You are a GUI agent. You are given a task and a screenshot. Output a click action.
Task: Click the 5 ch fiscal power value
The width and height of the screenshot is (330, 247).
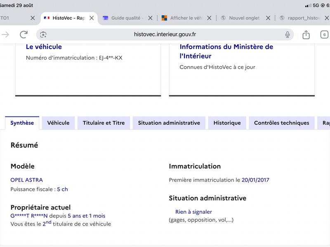tap(63, 189)
